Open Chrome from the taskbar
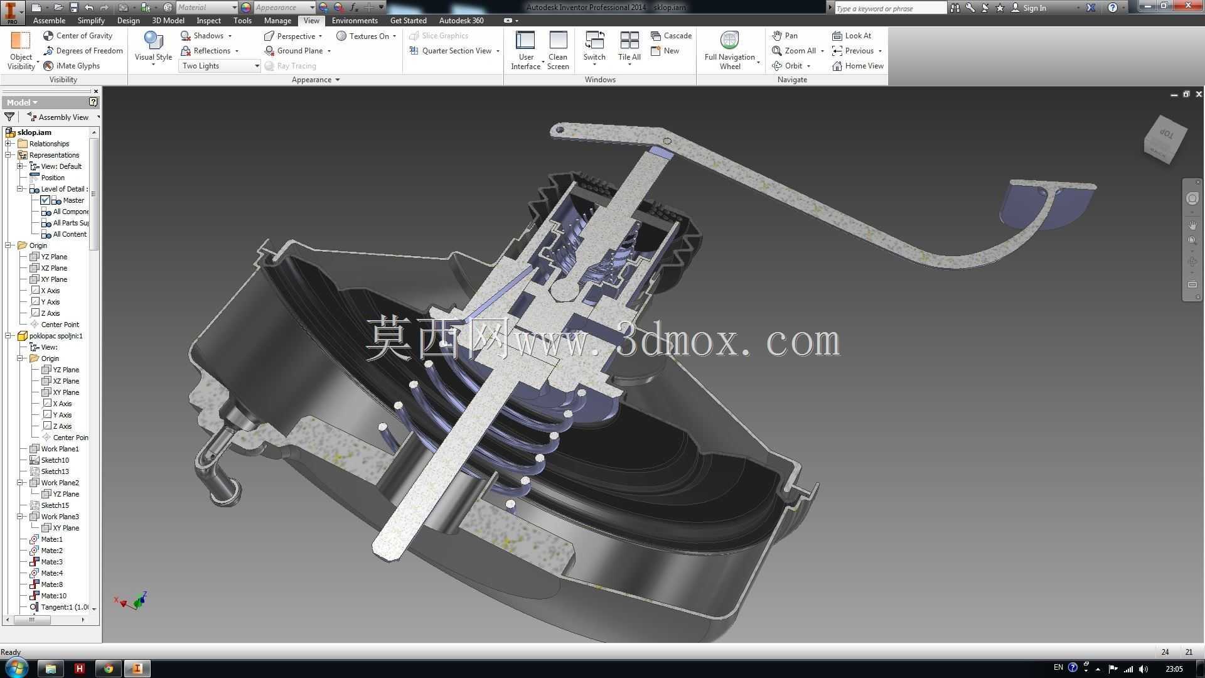1205x678 pixels. click(x=108, y=669)
